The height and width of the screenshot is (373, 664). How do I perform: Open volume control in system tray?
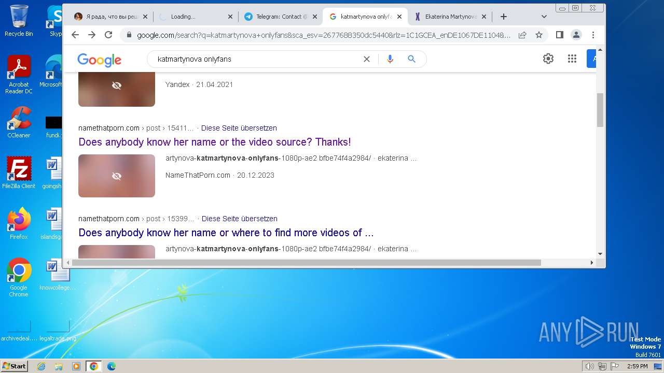coord(590,366)
